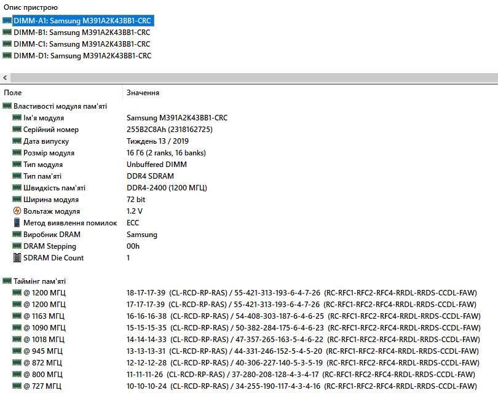Select the 'Опис пристрою' header text

pos(31,7)
